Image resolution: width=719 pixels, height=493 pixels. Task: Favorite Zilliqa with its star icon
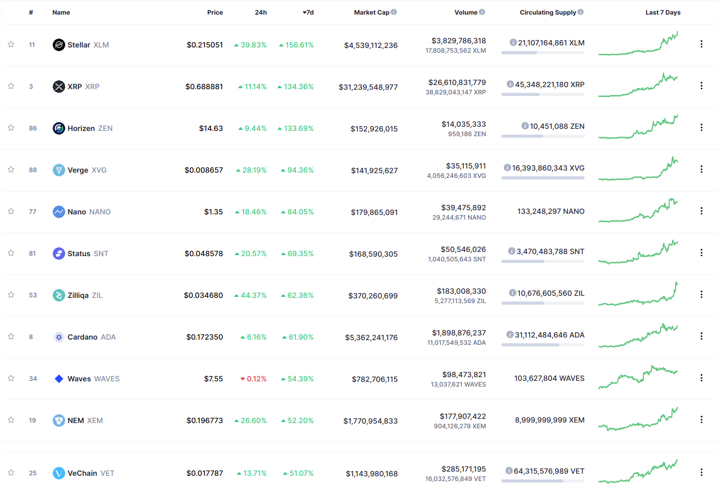coord(11,295)
